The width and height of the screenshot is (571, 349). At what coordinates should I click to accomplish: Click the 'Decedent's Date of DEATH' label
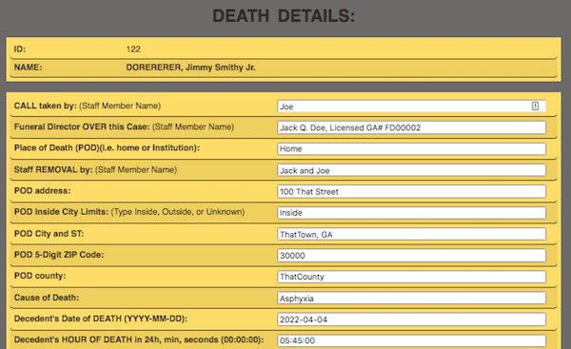click(x=101, y=319)
